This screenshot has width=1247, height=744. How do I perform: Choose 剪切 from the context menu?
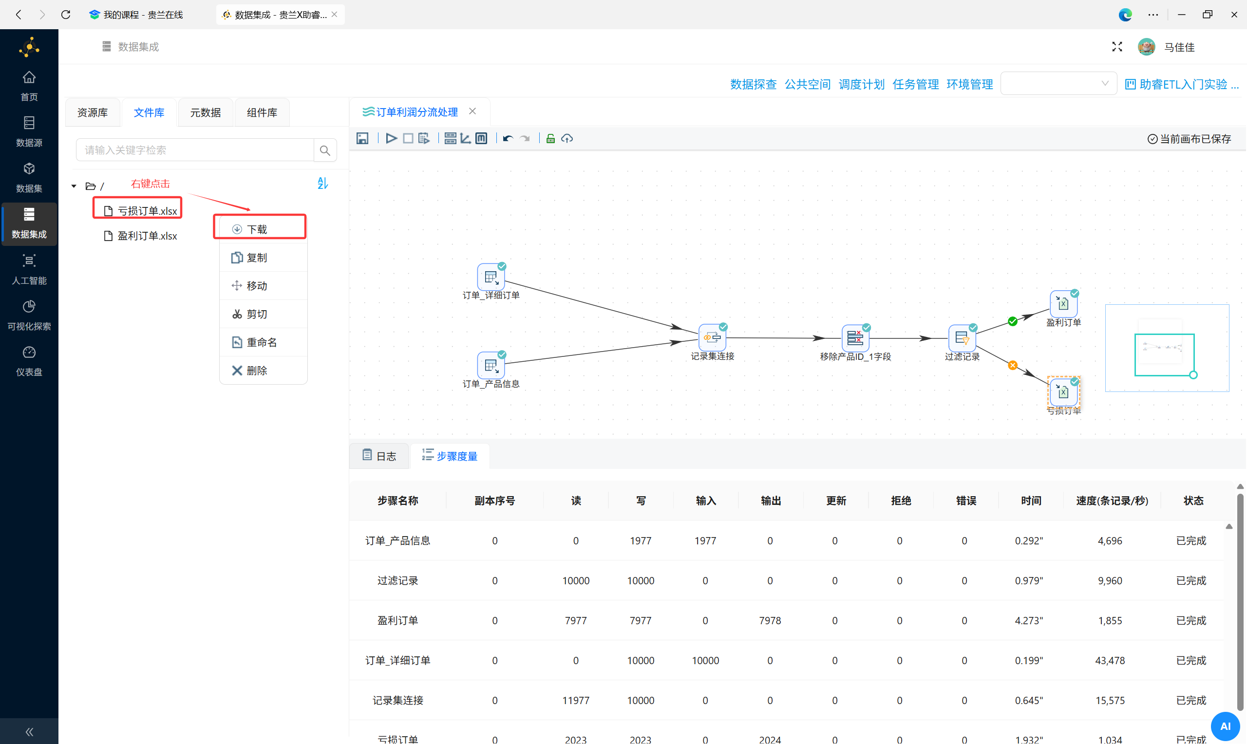(263, 314)
